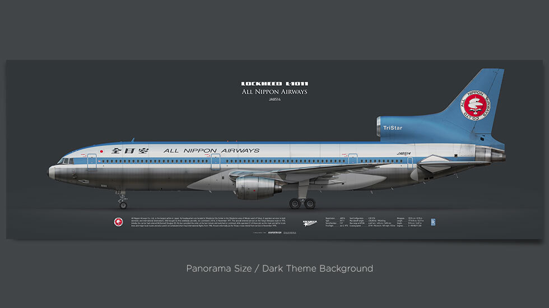Click the under-wing jet engine

[x=258, y=188]
